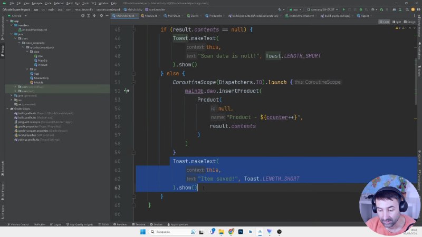The width and height of the screenshot is (422, 237).
Task: Open the Logcat tool window
Action: pyautogui.click(x=56, y=224)
